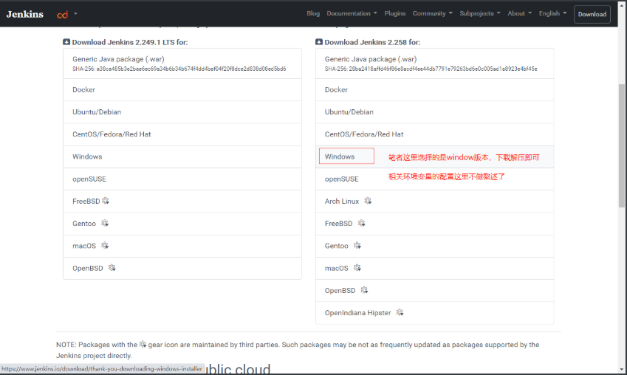The height and width of the screenshot is (375, 627).
Task: Click gear icon next to weekly Gentoo
Action: click(x=357, y=246)
